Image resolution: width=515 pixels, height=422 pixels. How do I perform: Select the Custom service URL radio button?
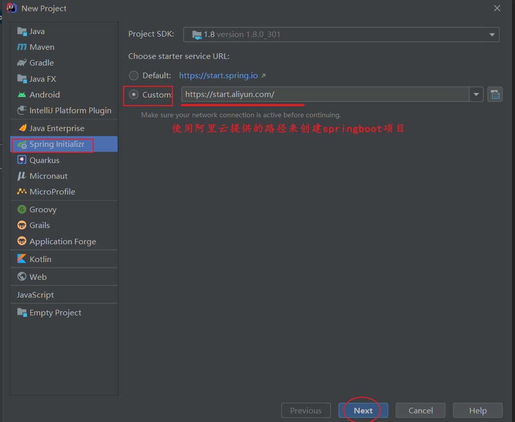(134, 94)
